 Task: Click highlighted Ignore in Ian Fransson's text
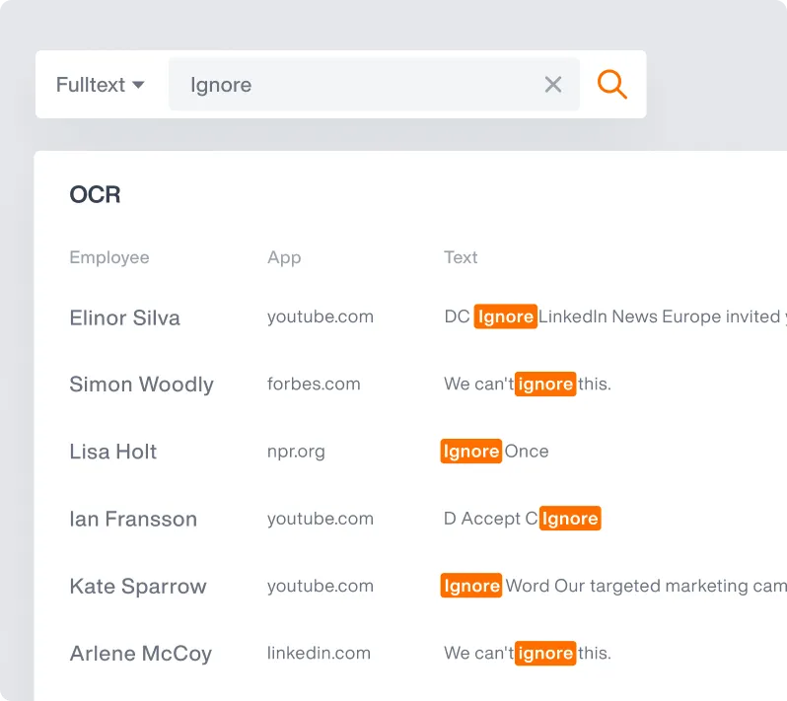(570, 519)
